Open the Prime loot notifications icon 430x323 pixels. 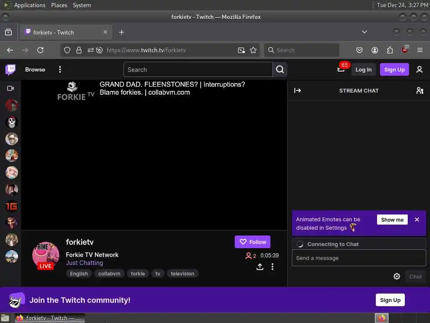[341, 69]
